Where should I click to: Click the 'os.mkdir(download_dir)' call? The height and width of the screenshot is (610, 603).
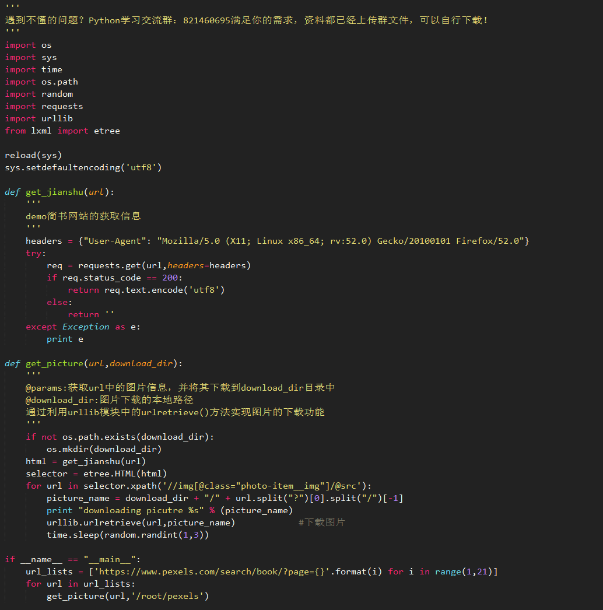pyautogui.click(x=104, y=449)
